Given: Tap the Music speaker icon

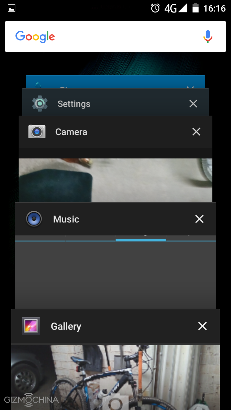Looking at the screenshot, I should (x=34, y=219).
